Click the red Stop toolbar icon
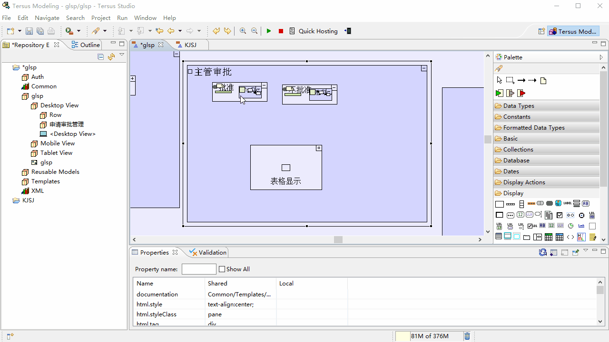This screenshot has height=342, width=609. [x=281, y=31]
